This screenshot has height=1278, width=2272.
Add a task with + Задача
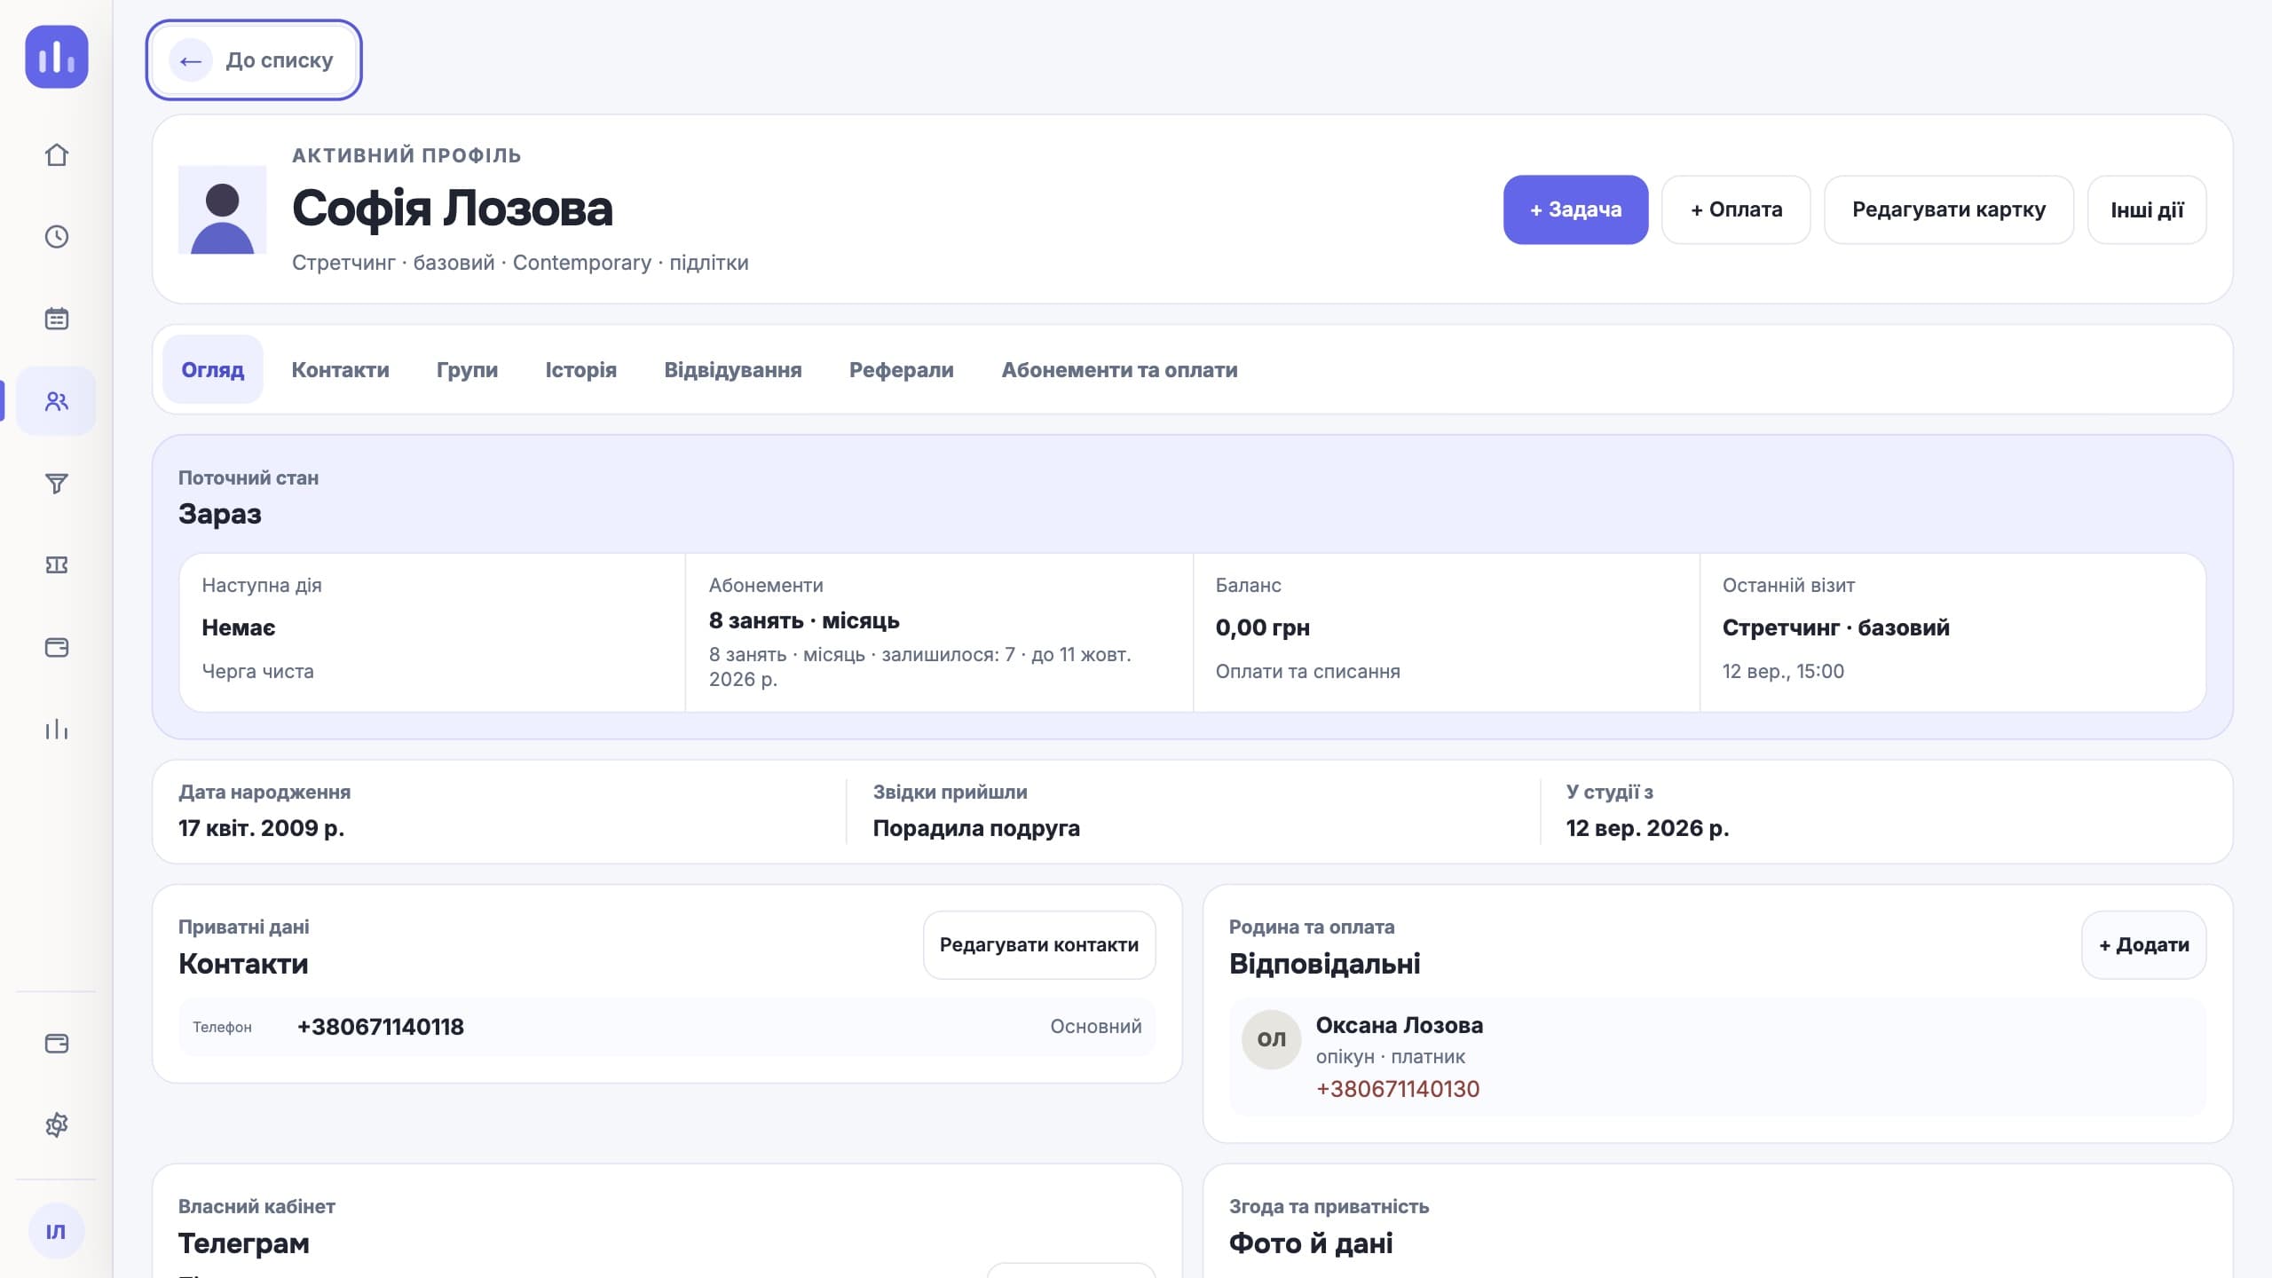click(1575, 209)
